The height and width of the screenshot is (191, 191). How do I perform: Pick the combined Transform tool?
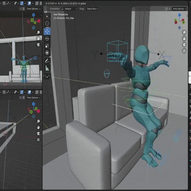click(x=47, y=53)
